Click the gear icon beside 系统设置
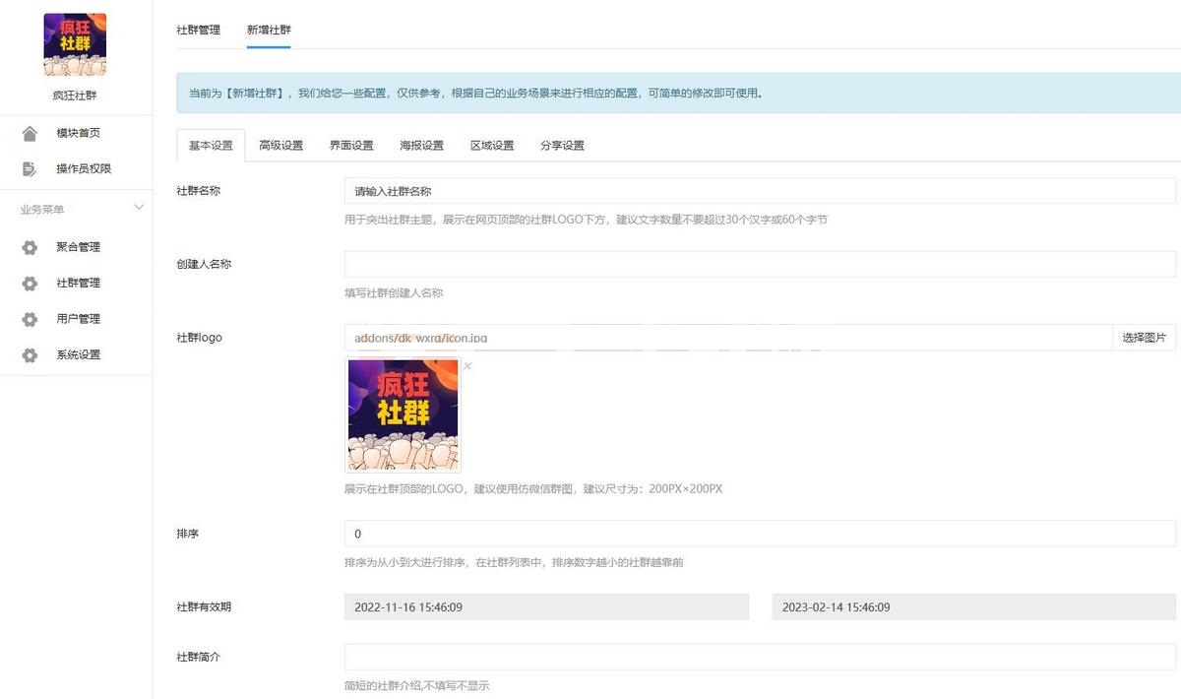 pos(30,355)
